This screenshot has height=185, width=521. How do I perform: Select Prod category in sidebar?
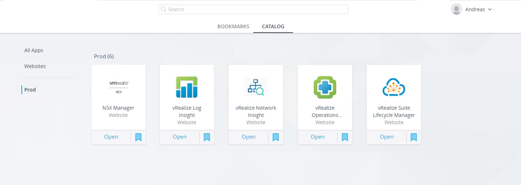click(30, 90)
